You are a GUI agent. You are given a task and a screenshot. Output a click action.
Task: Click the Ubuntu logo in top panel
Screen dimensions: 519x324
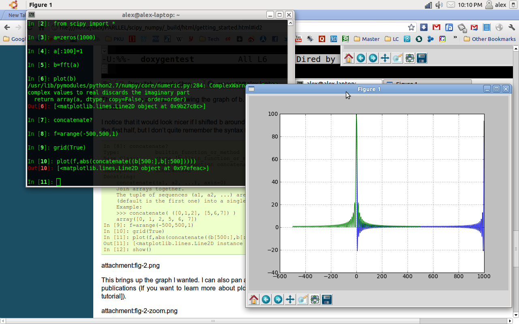click(13, 5)
